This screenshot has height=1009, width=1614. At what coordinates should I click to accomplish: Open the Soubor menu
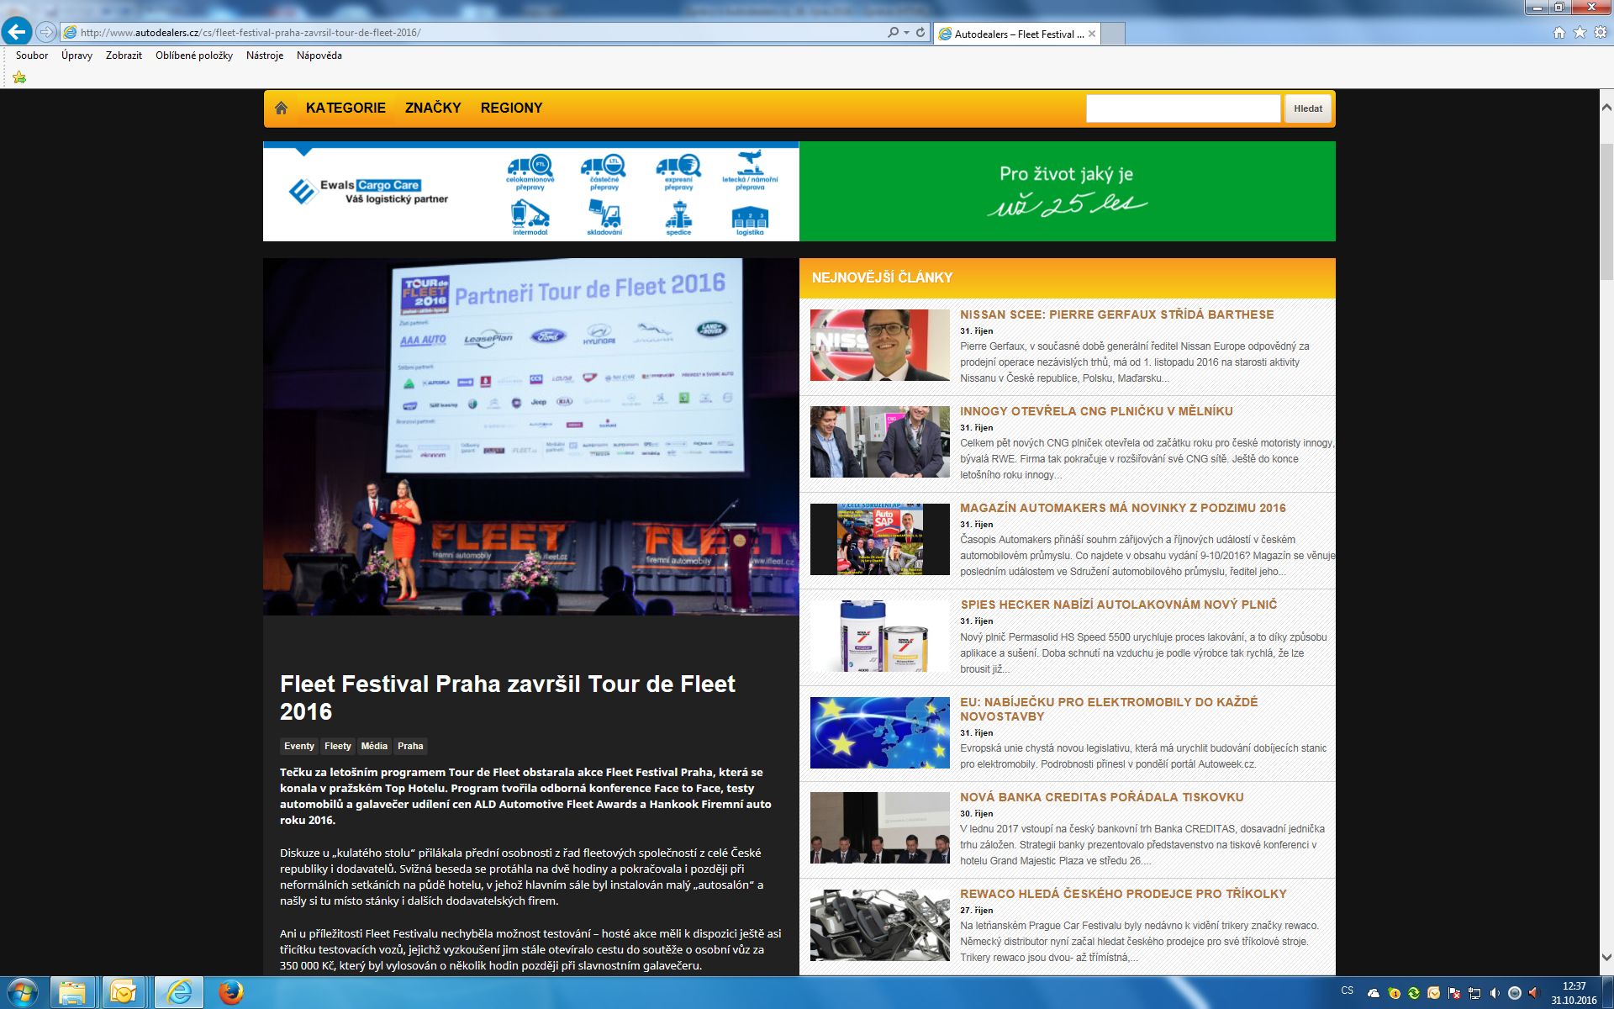[x=32, y=55]
